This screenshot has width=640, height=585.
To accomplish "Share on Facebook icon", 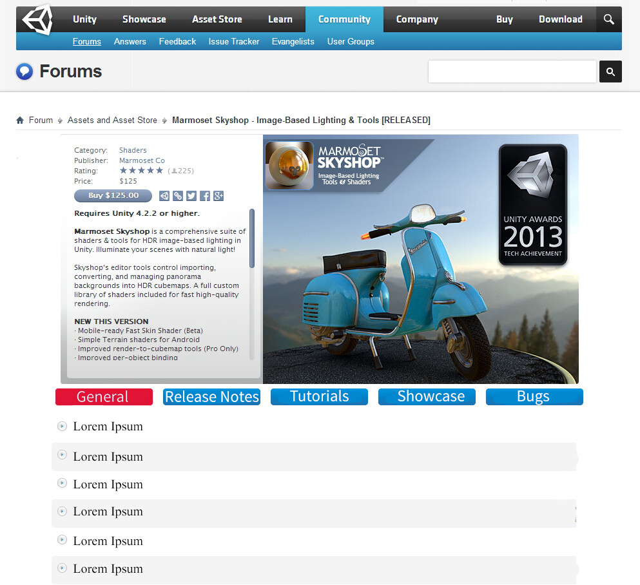I will click(x=204, y=196).
